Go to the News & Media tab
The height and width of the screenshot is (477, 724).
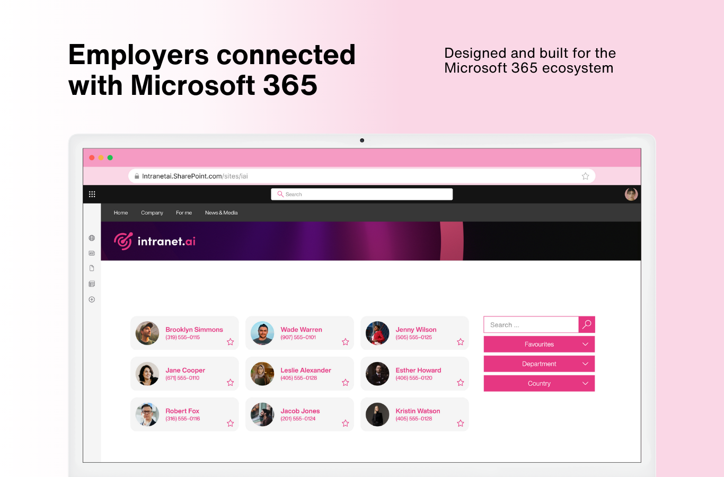[221, 213]
